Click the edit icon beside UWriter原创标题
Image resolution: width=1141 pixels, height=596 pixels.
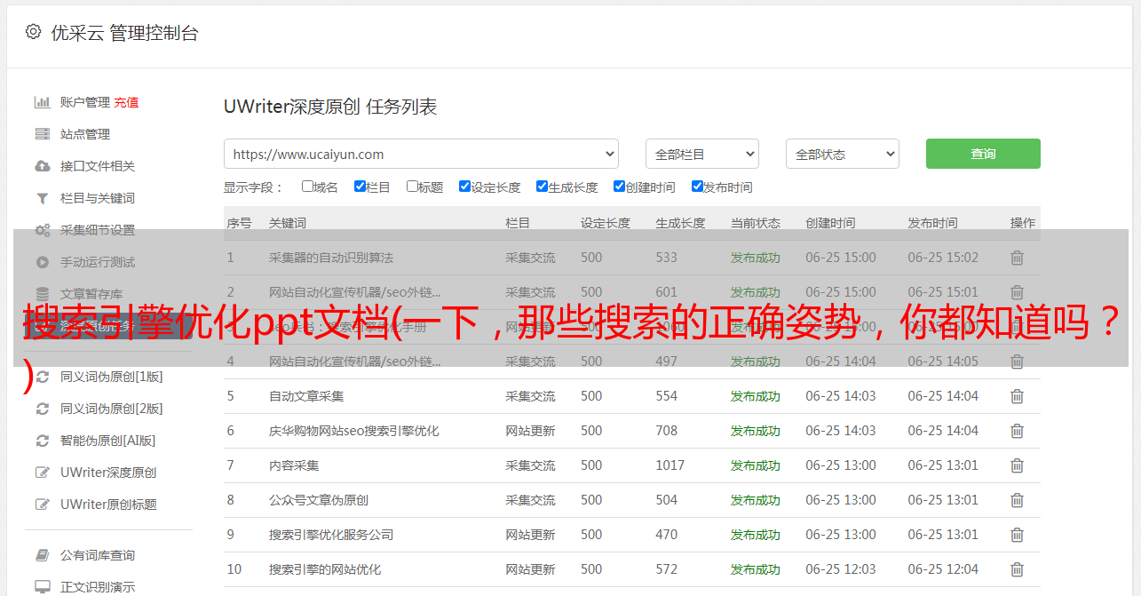coord(42,505)
